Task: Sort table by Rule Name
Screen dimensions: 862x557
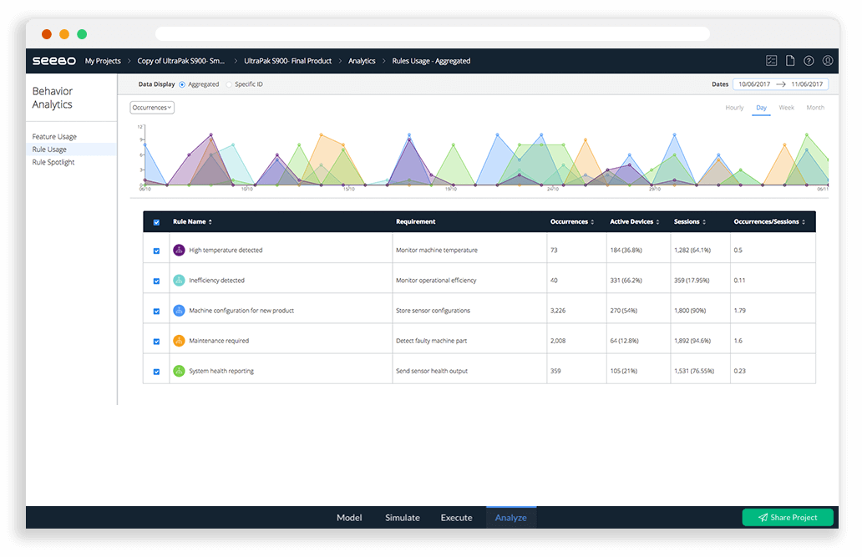Action: (192, 221)
